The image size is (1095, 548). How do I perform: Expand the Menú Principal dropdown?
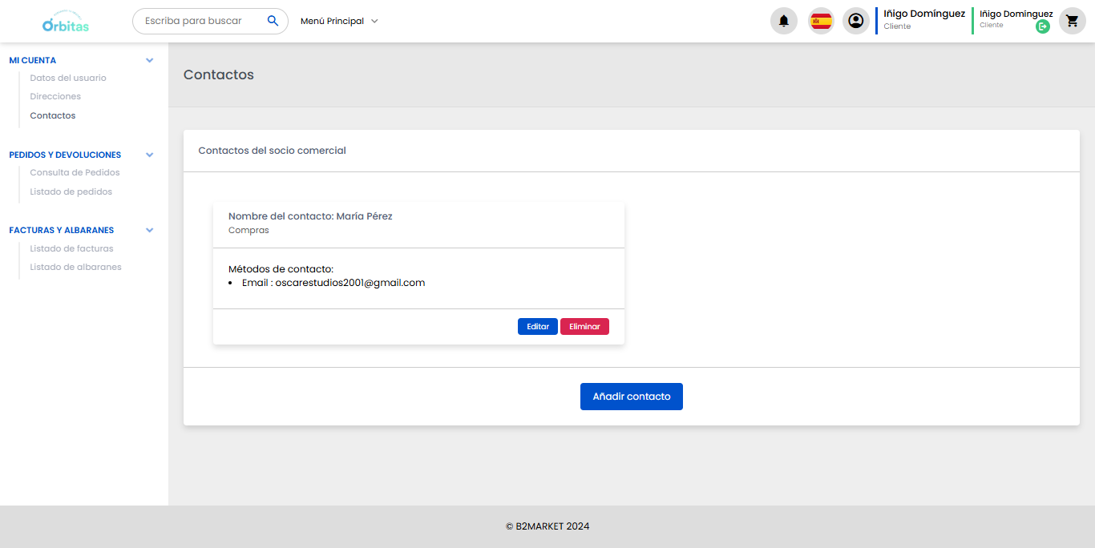point(338,21)
